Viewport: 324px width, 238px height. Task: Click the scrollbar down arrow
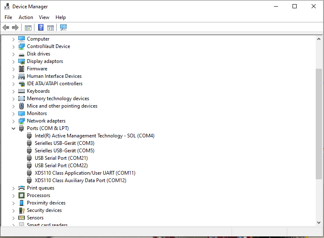pyautogui.click(x=319, y=223)
